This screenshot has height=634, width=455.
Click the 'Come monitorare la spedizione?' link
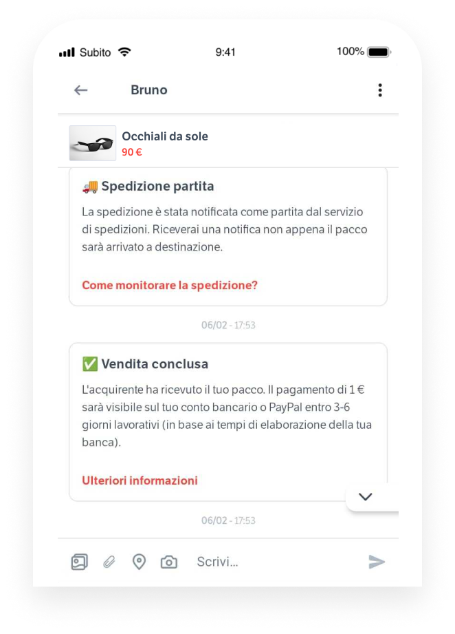coord(170,285)
